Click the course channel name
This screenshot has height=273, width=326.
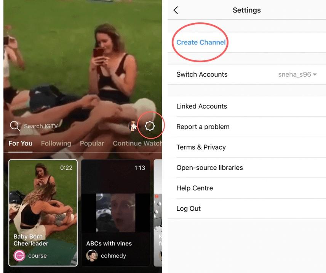click(x=37, y=256)
